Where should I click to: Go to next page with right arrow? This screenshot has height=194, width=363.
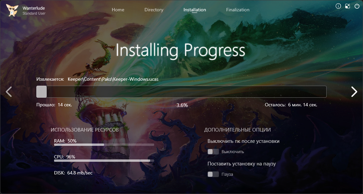tap(354, 92)
